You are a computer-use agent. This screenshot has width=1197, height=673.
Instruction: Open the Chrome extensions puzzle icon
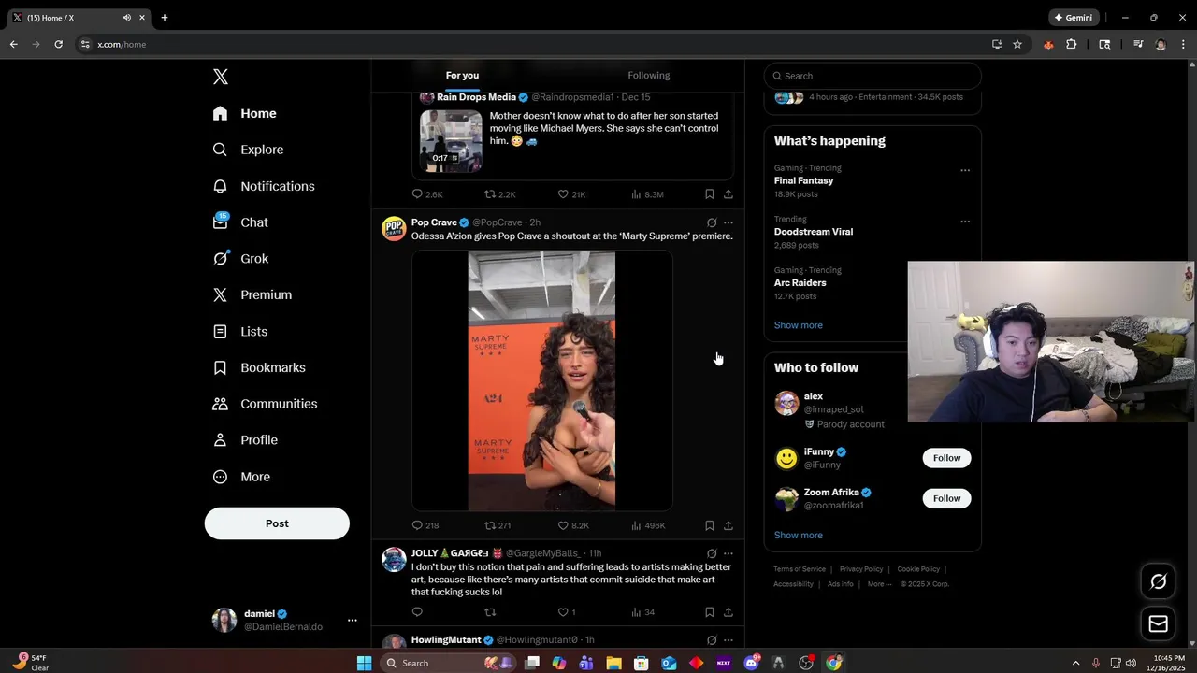1072,44
